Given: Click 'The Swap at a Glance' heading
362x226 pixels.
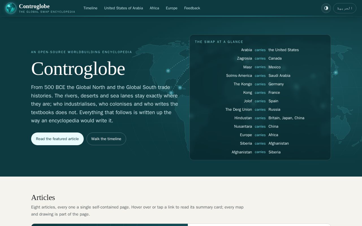Looking at the screenshot, I should click(x=219, y=42).
